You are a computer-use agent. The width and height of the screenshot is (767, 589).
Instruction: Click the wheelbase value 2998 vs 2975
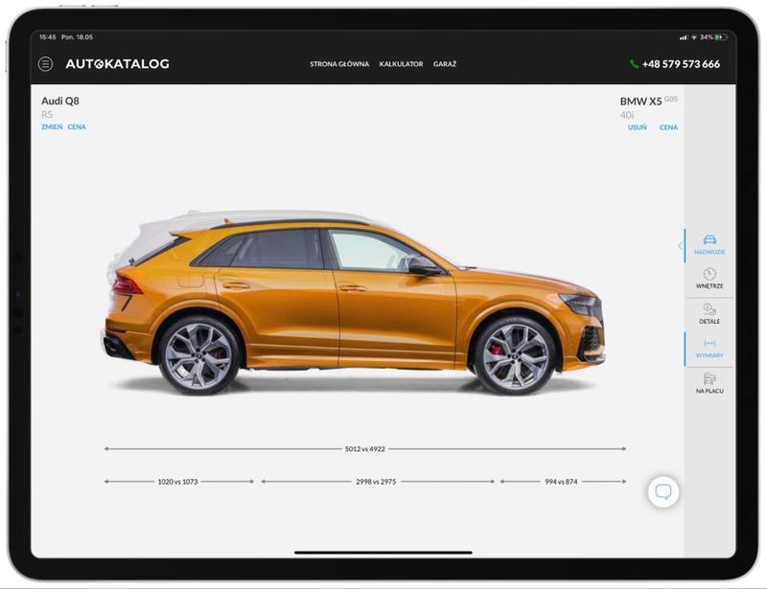coord(376,482)
